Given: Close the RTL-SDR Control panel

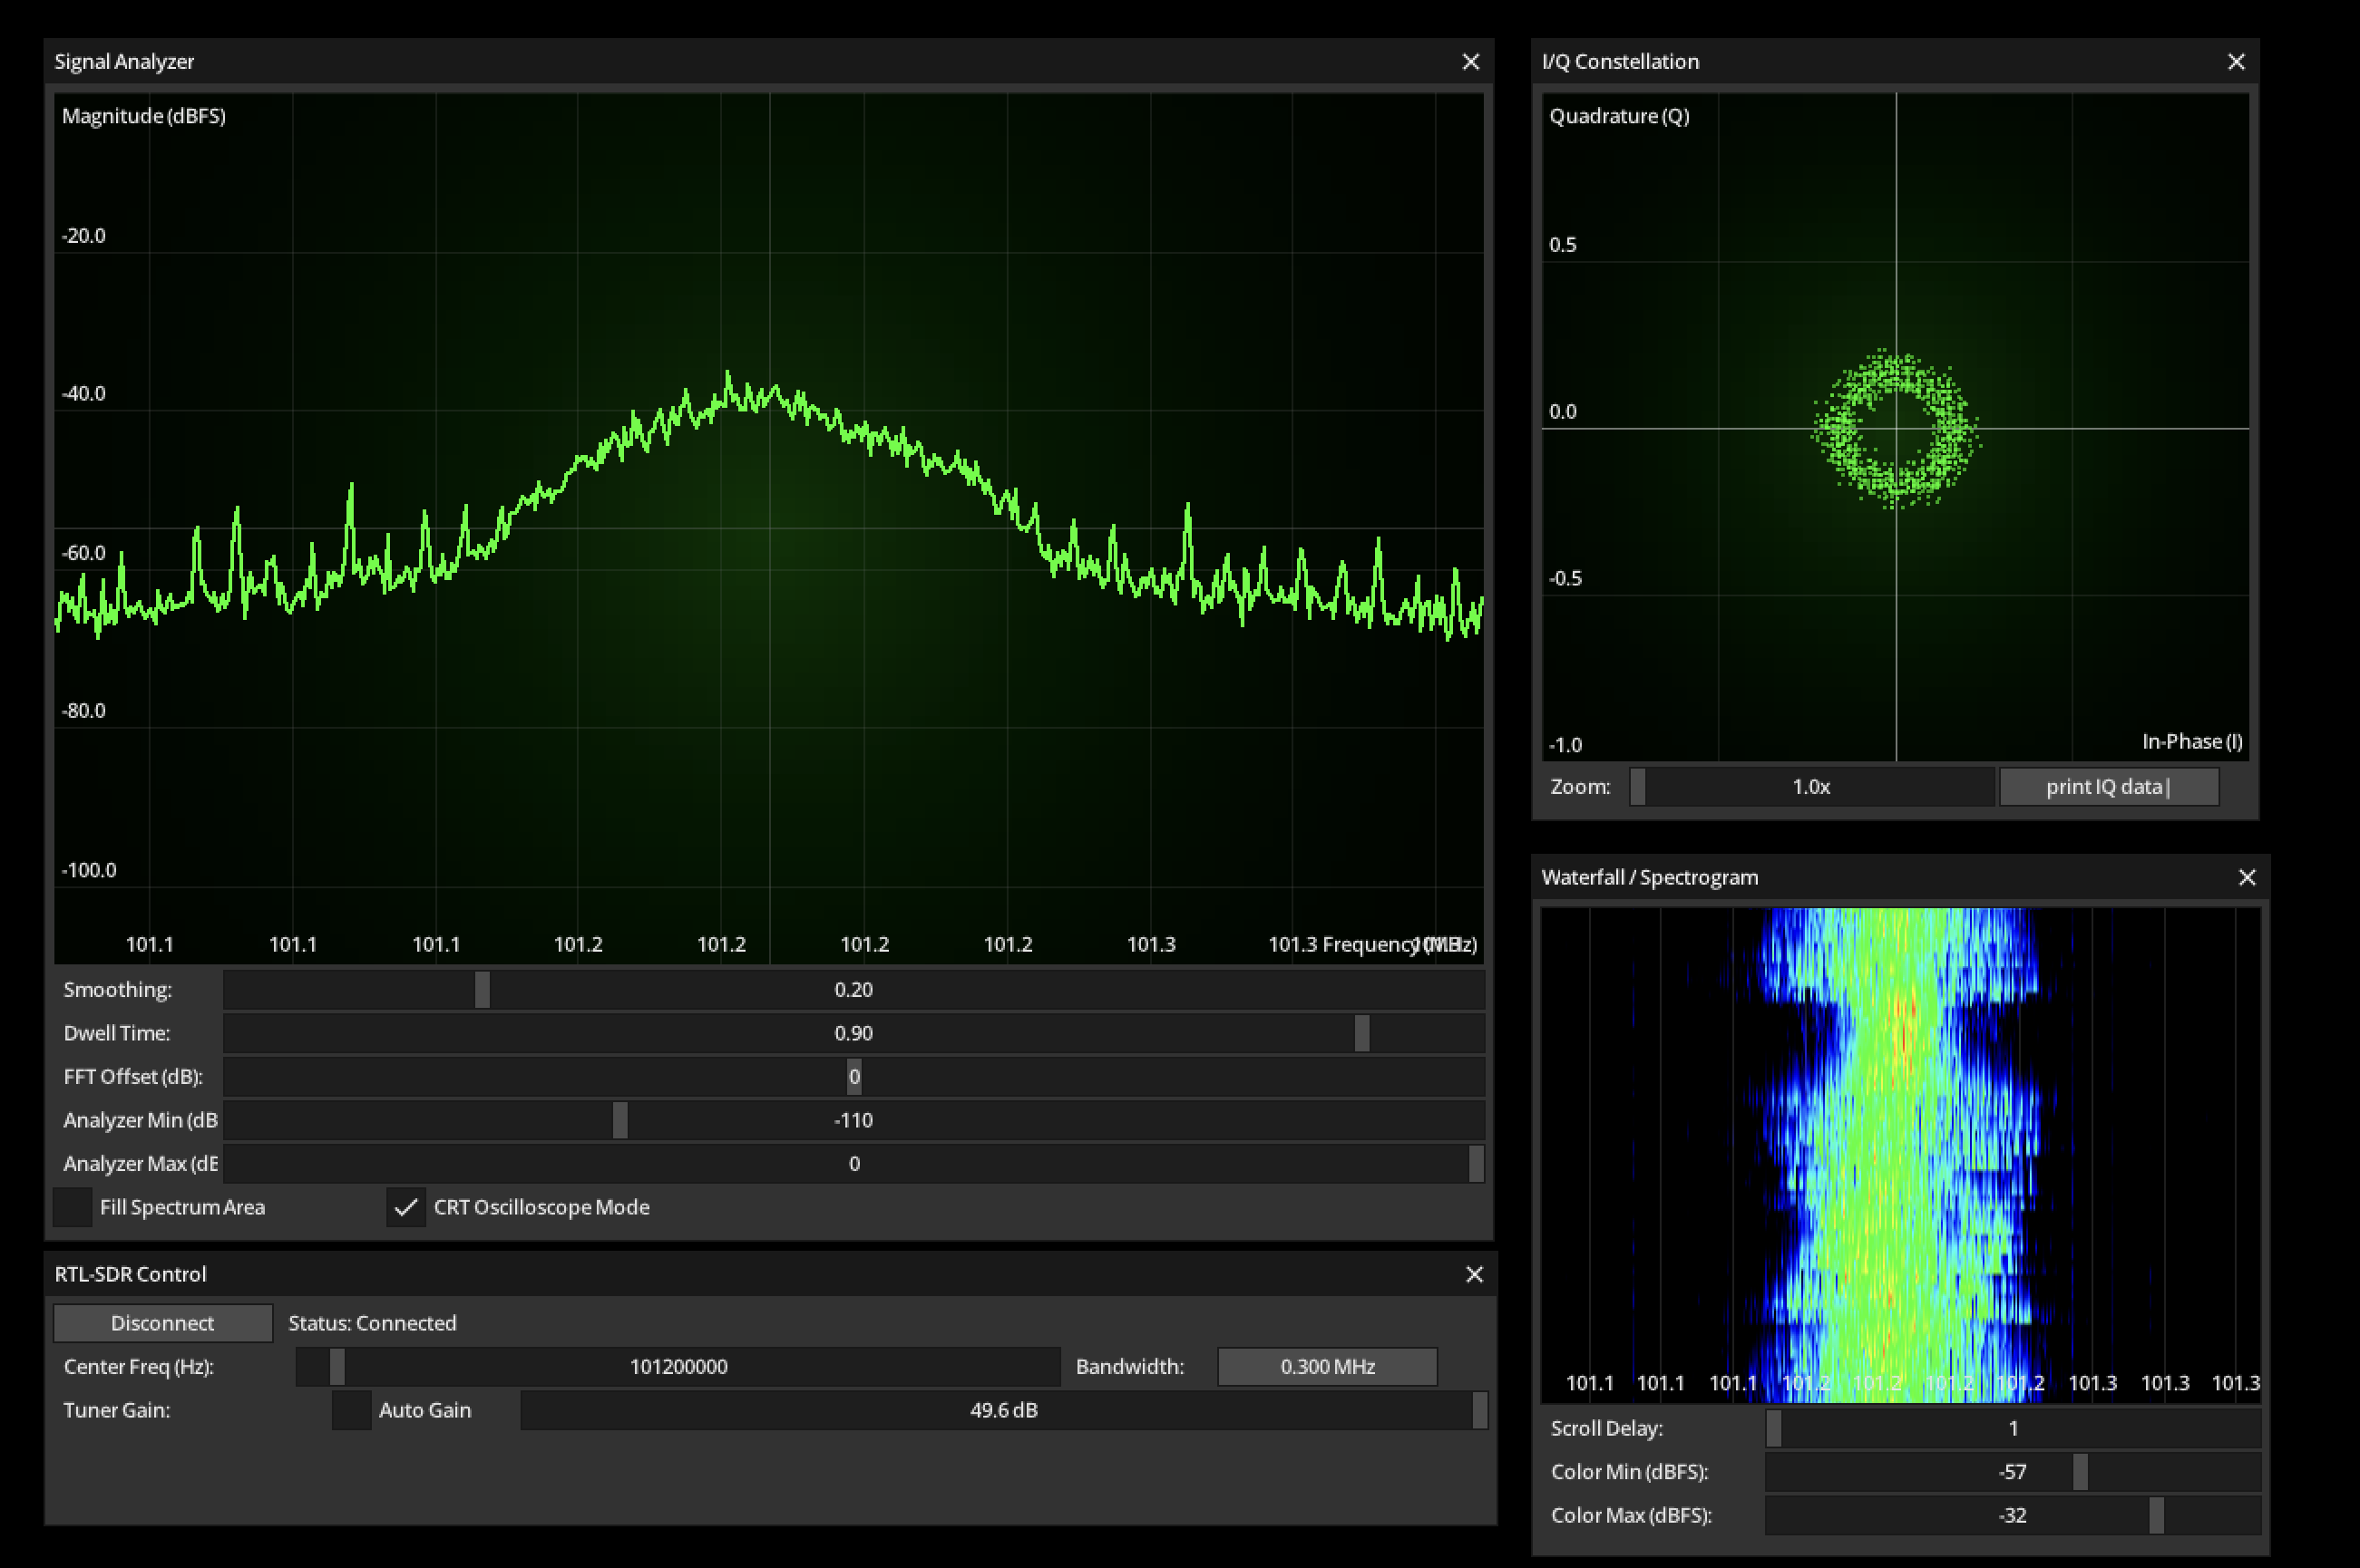Looking at the screenshot, I should coord(1474,1274).
